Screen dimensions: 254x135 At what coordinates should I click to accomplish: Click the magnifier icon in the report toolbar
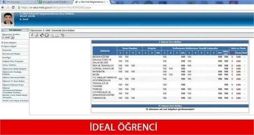point(52,35)
